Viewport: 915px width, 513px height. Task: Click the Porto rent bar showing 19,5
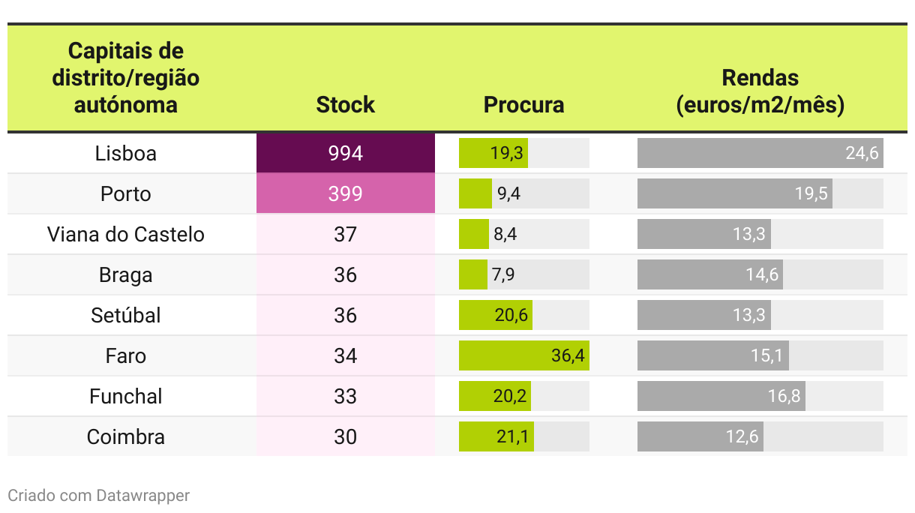734,194
